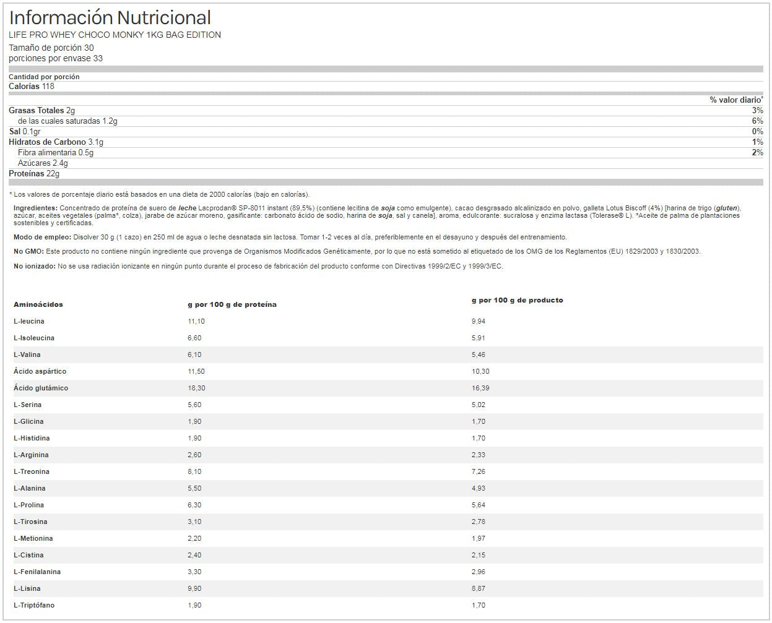This screenshot has height=623, width=772.
Task: Select the 'L-Serina' row label
Action: (x=28, y=405)
